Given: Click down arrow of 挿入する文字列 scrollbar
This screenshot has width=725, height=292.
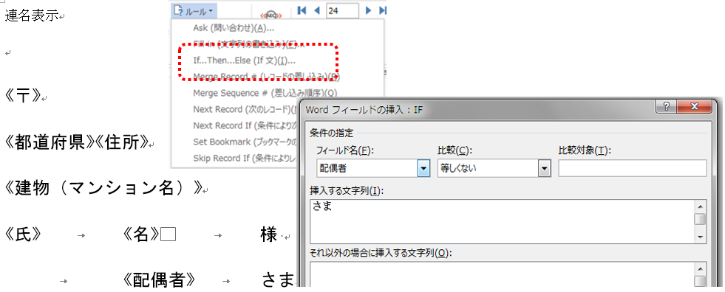Looking at the screenshot, I should pyautogui.click(x=701, y=237).
